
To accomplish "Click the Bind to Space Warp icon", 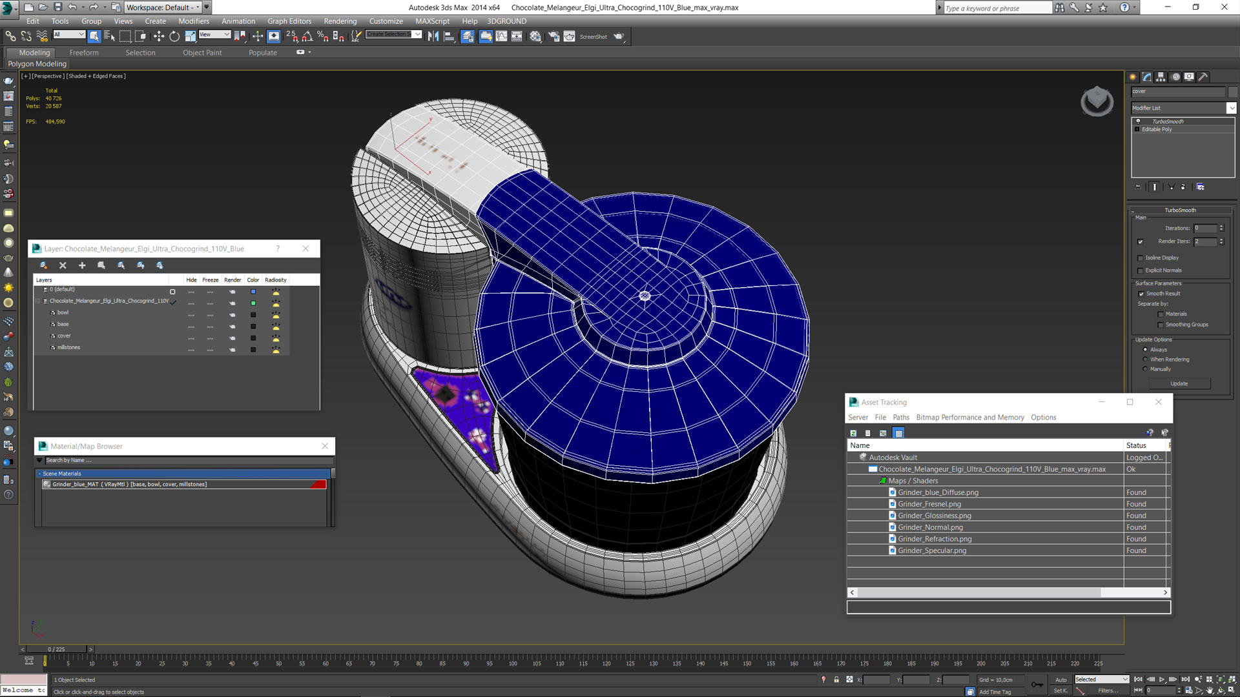I will tap(42, 36).
